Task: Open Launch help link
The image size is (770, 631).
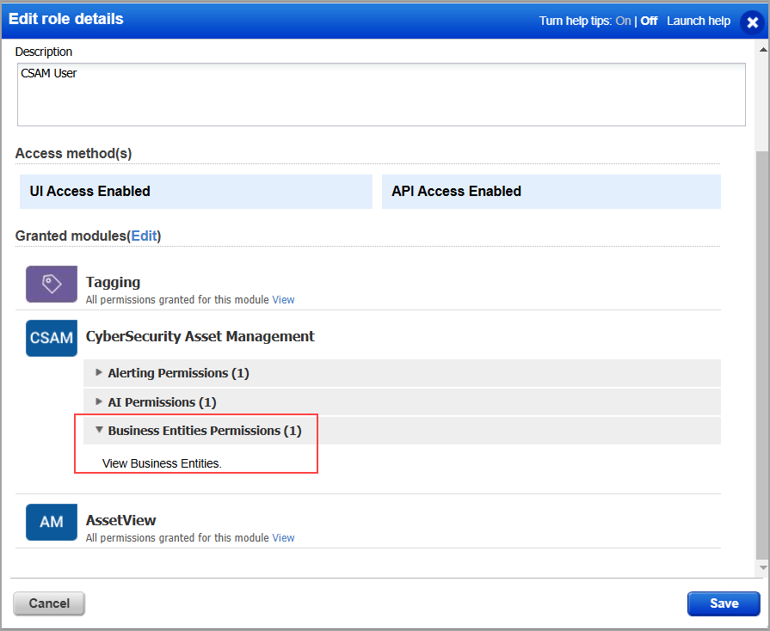Action: click(699, 21)
